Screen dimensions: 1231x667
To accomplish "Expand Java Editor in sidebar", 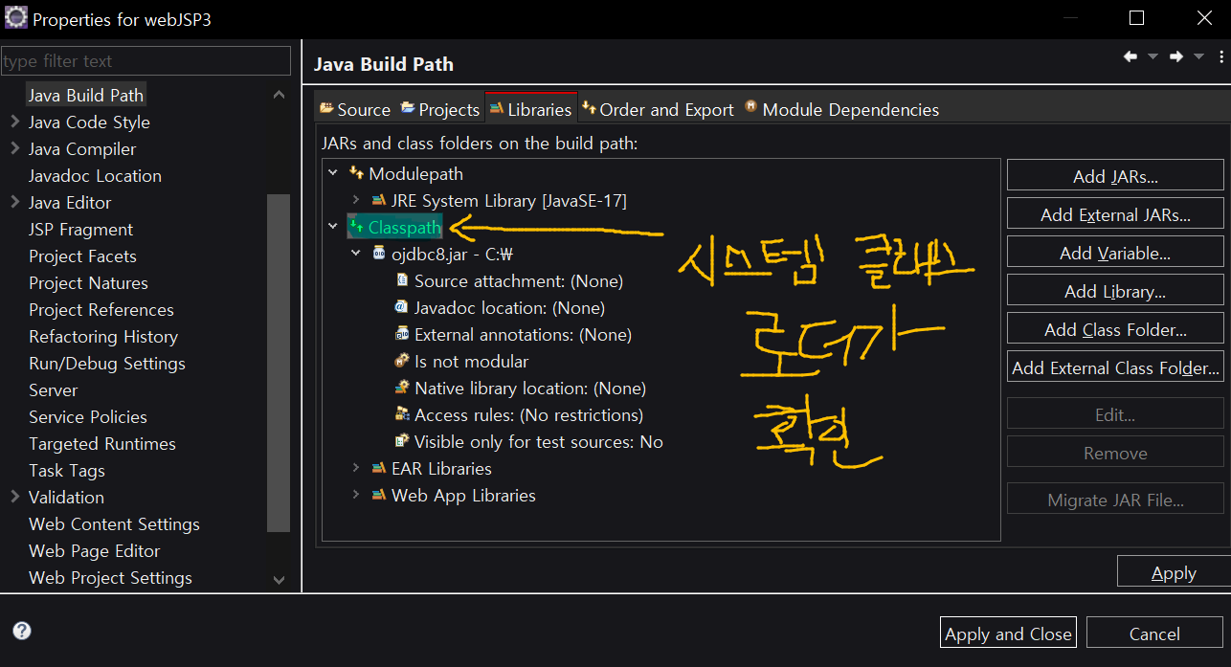I will click(14, 202).
